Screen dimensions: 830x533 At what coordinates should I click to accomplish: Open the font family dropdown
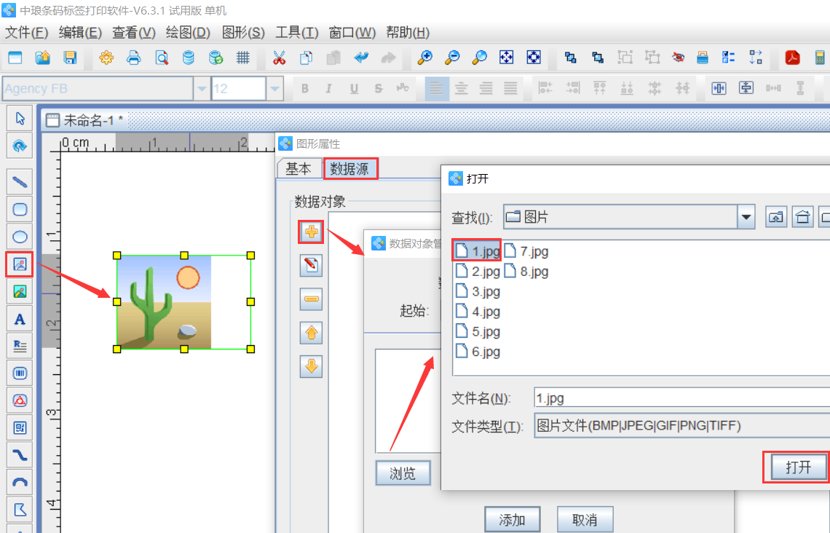tap(202, 88)
